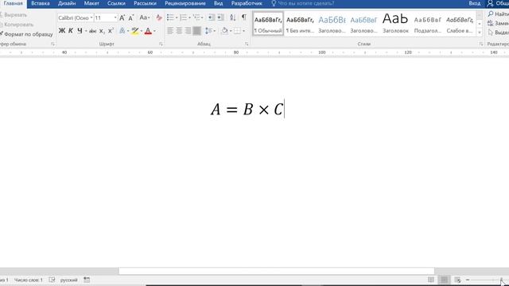509x286 pixels.
Task: Apply the Без интервала style
Action: click(300, 24)
